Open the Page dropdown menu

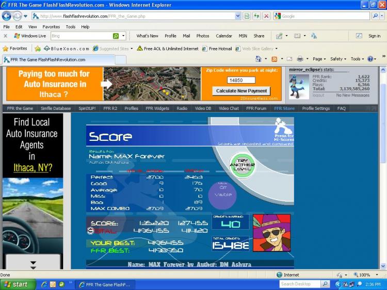pos(319,59)
